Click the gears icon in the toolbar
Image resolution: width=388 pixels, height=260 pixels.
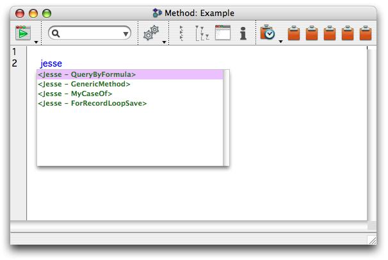pyautogui.click(x=150, y=33)
